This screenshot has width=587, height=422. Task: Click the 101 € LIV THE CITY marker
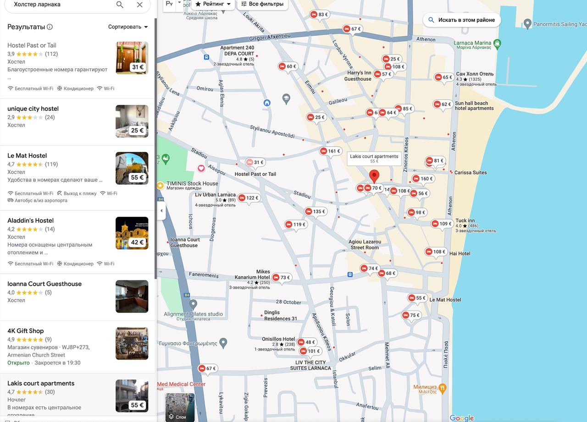coord(310,351)
